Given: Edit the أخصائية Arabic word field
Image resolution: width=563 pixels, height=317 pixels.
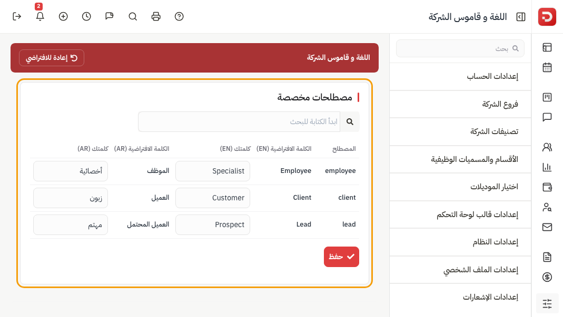Looking at the screenshot, I should pos(71,171).
